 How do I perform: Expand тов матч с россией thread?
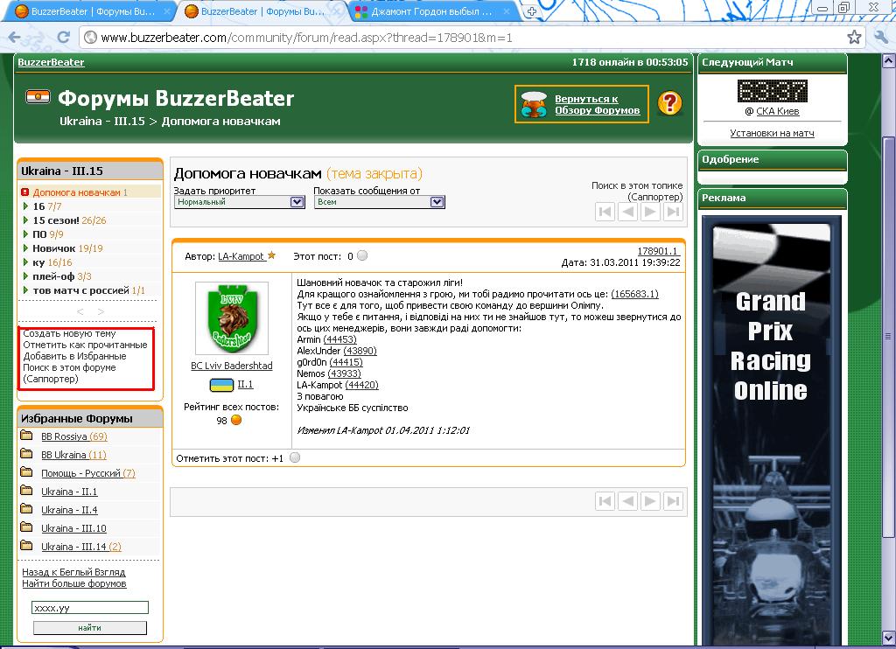(25, 290)
